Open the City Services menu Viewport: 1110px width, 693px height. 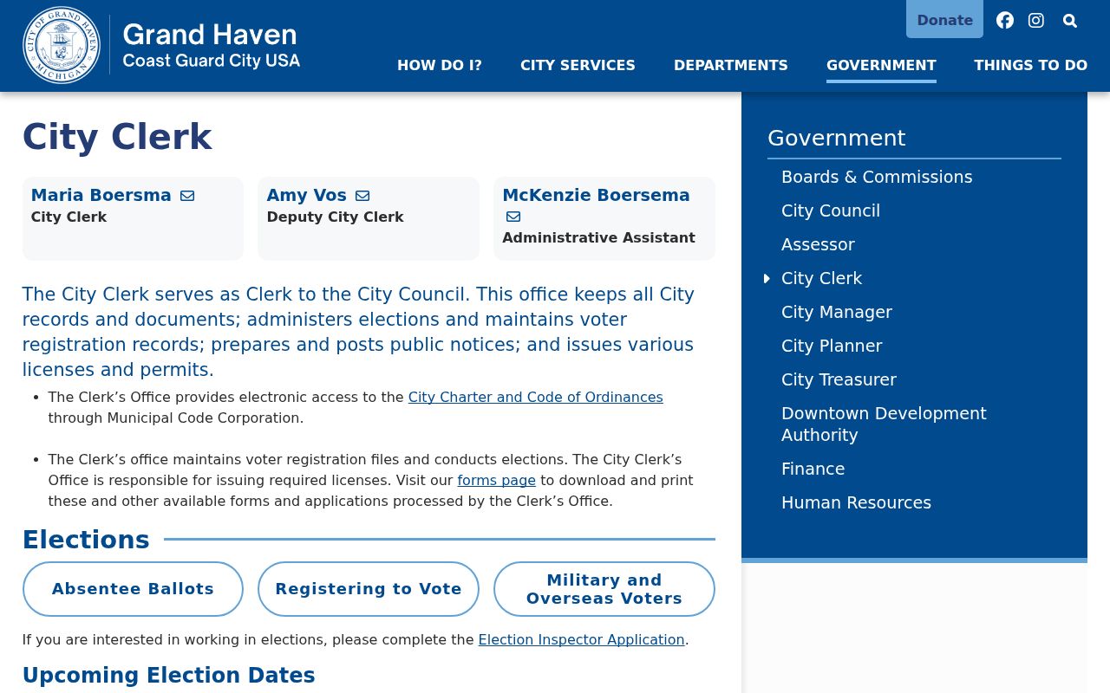tap(578, 65)
